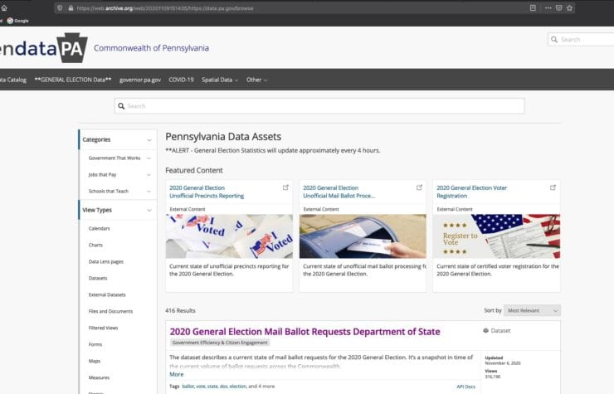Click the main catalog search field
614x394 pixels.
click(x=319, y=106)
